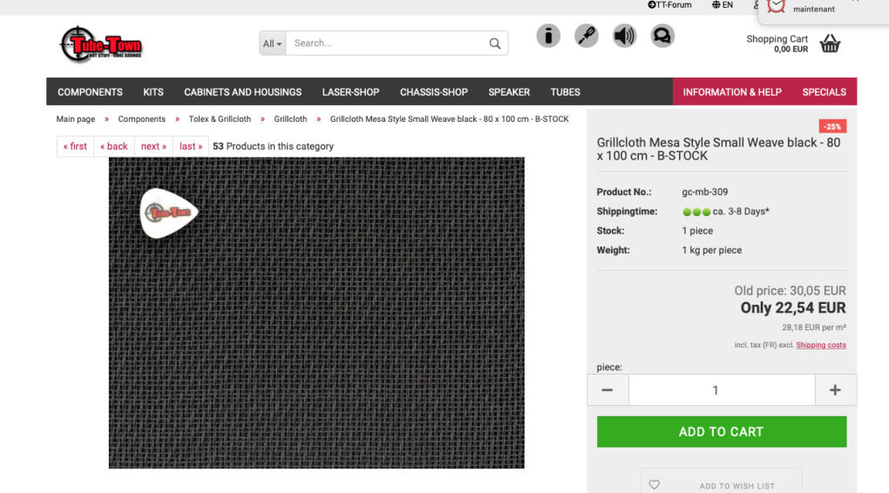The image size is (889, 493).
Task: Open the SPEAKER menu
Action: (509, 91)
